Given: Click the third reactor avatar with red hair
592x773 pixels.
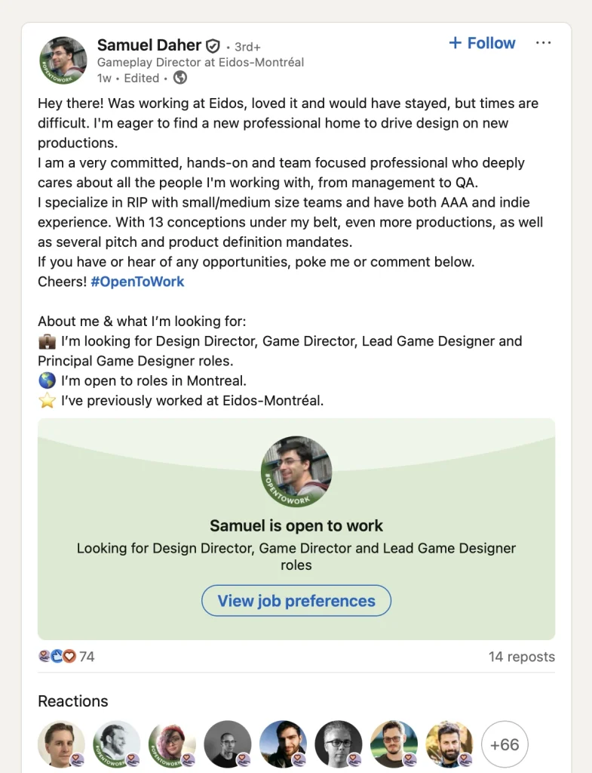Looking at the screenshot, I should pos(172,744).
